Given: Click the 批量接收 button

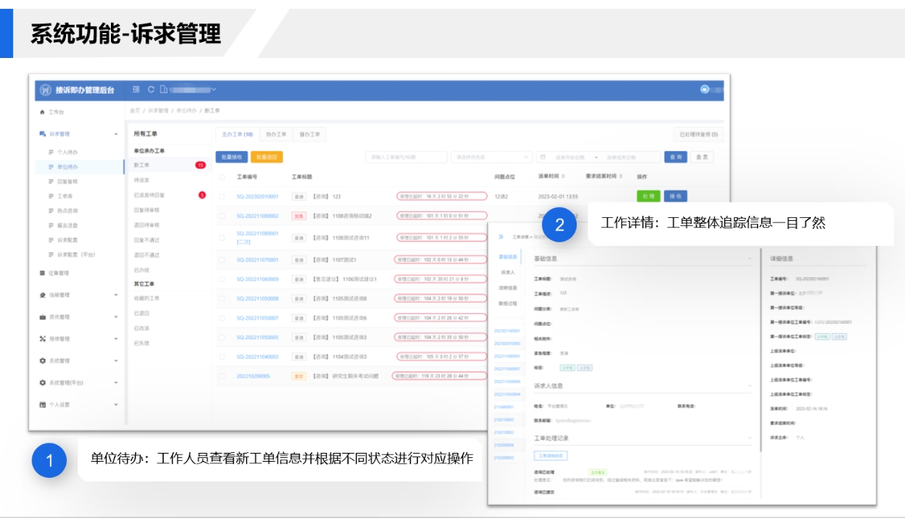Looking at the screenshot, I should click(231, 157).
